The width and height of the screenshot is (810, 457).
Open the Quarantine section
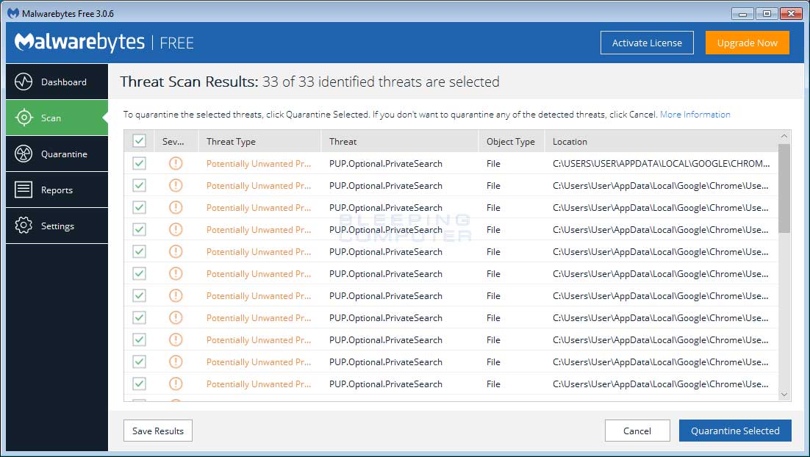point(57,154)
